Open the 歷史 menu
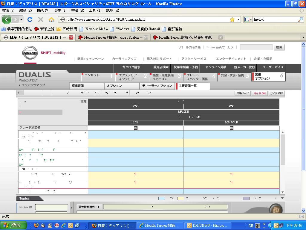Image resolution: width=306 pixels, height=230 pixels. point(60,10)
